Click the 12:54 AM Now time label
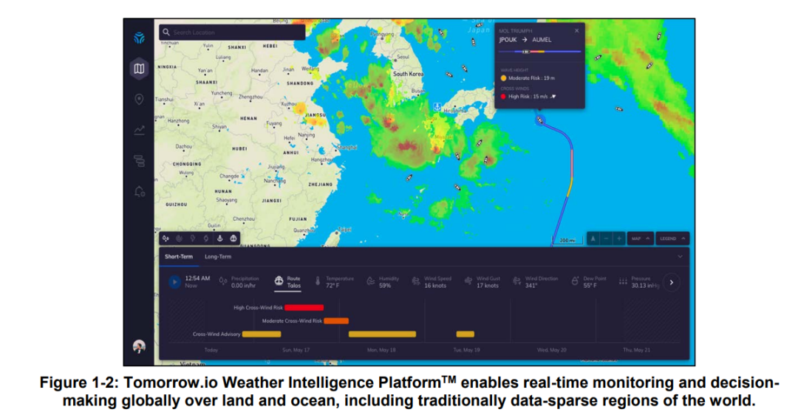Image resolution: width=798 pixels, height=415 pixels. pyautogui.click(x=197, y=282)
